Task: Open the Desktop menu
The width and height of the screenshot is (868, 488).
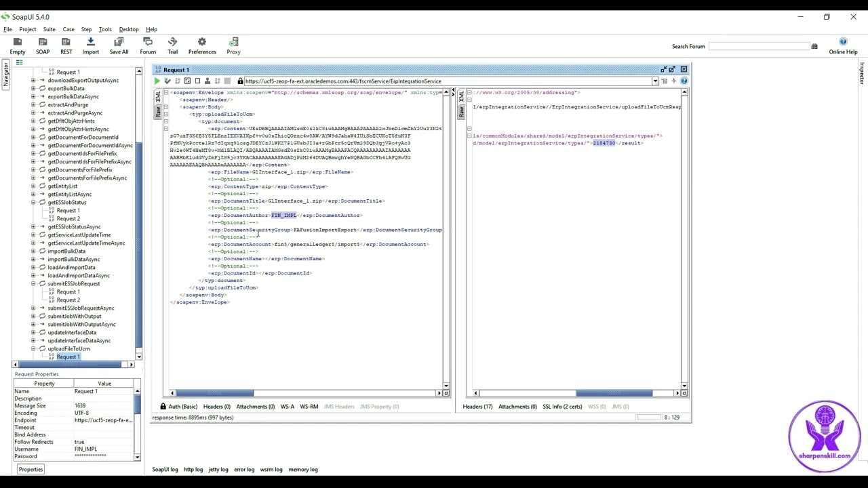Action: pyautogui.click(x=129, y=29)
